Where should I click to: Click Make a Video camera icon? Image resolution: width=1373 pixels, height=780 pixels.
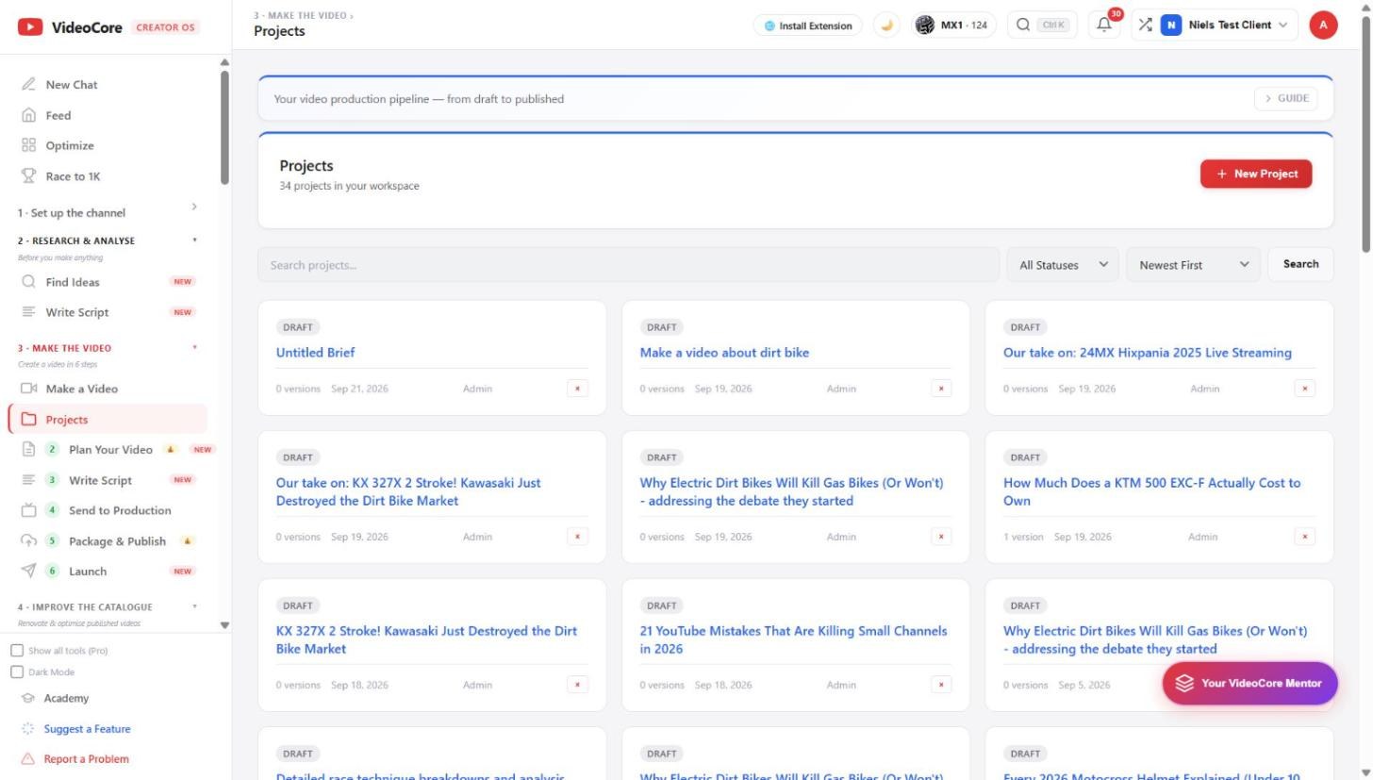[28, 389]
